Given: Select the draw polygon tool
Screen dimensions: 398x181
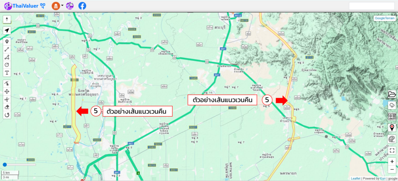Looking at the screenshot, I should click(x=7, y=57).
